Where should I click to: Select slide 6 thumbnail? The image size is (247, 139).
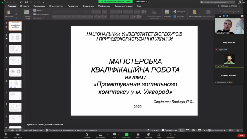[15, 84]
